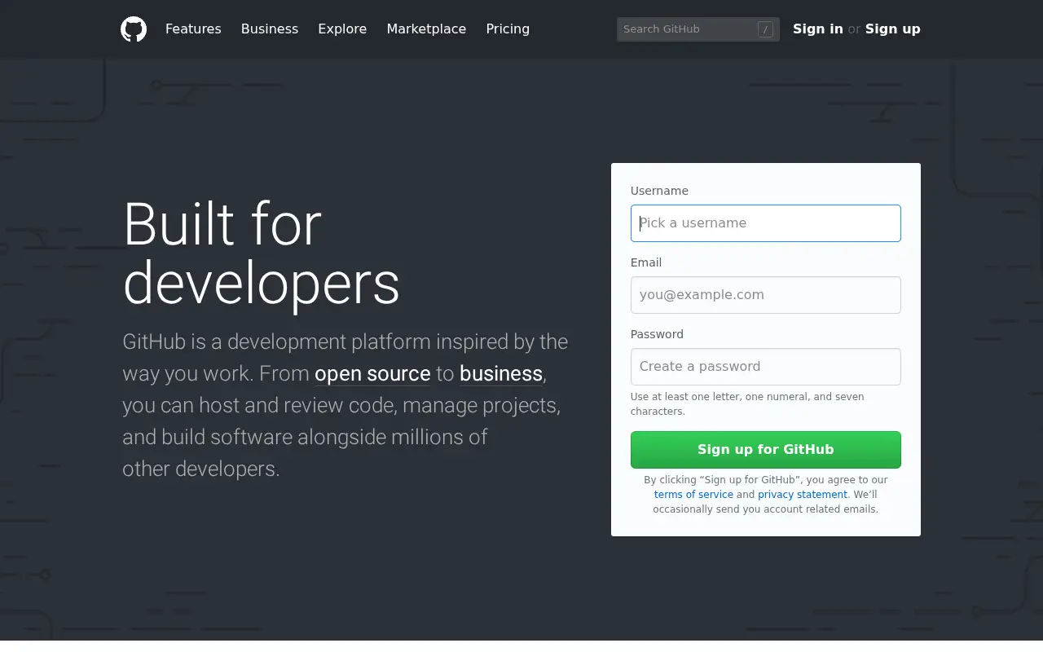
Task: Click the Sign up for GitHub button
Action: (x=766, y=450)
